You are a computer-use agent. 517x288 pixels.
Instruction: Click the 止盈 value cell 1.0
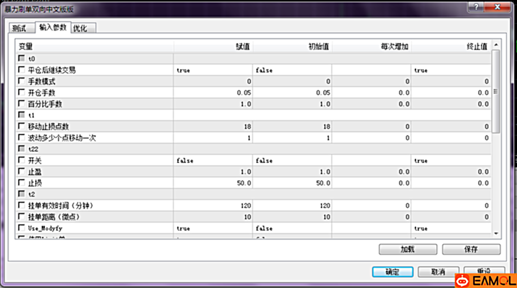click(x=213, y=172)
